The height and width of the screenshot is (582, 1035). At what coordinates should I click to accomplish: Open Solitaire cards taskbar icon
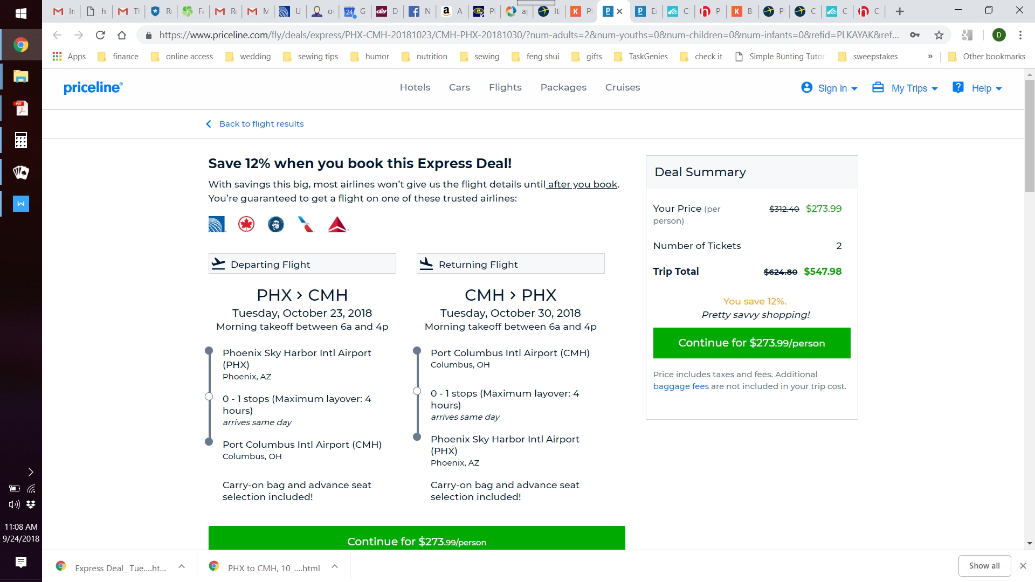[21, 172]
